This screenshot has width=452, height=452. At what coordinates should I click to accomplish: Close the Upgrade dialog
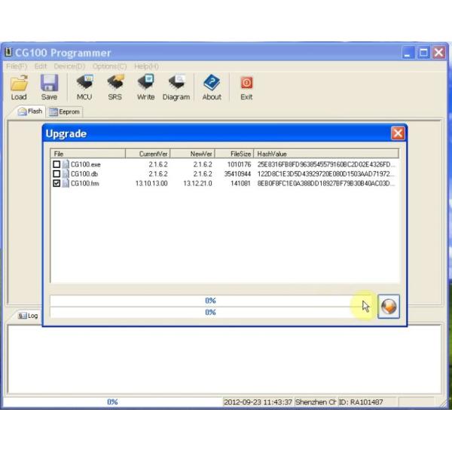(397, 133)
